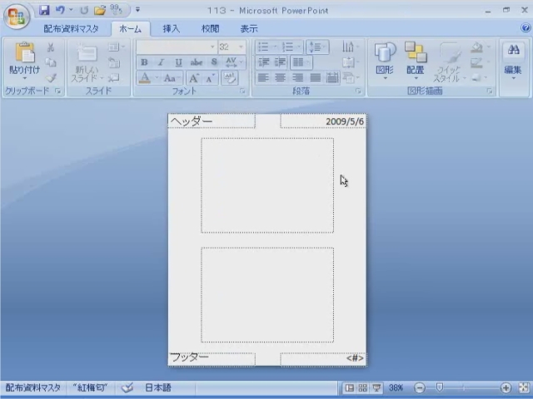Open the Arrange (配置) menu
The image size is (533, 399).
[x=415, y=60]
